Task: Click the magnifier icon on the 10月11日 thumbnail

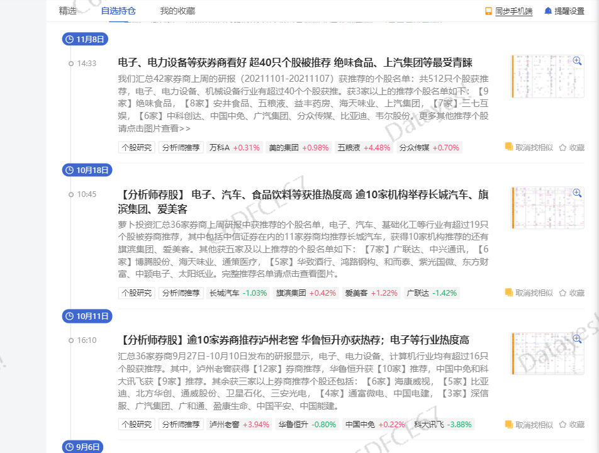Action: [x=577, y=338]
